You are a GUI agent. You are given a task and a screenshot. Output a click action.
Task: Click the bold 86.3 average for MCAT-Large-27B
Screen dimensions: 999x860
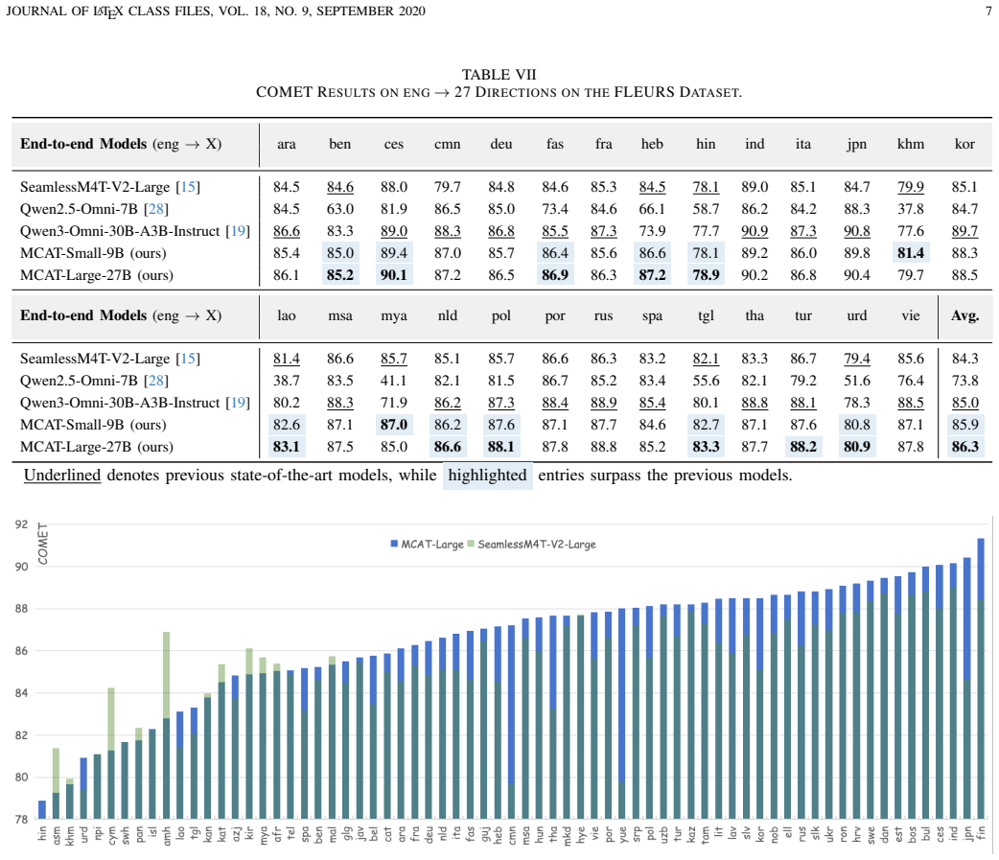[964, 447]
